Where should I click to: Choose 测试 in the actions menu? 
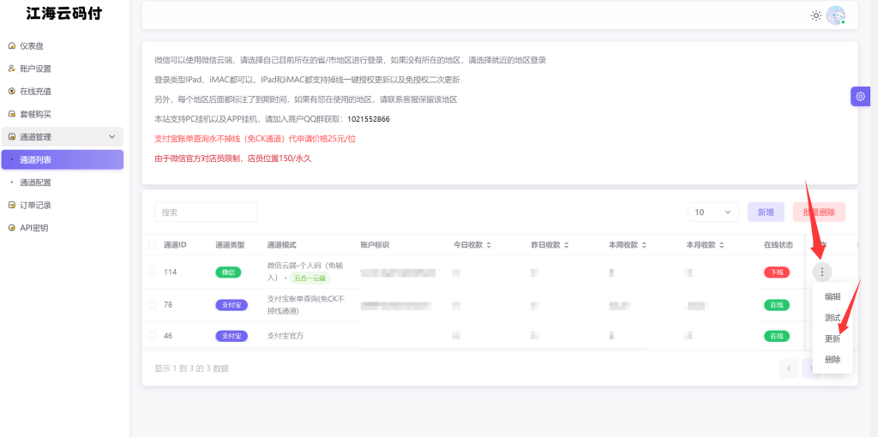pos(832,318)
